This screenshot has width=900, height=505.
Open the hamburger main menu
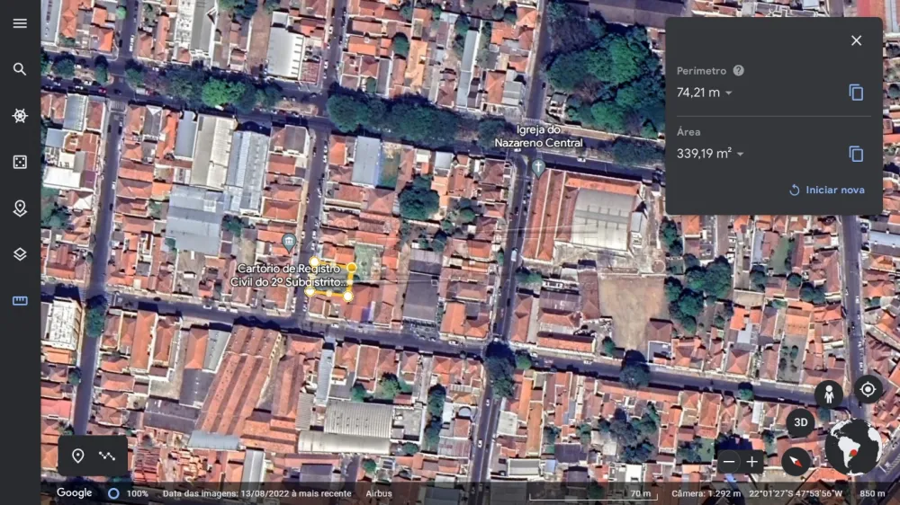point(20,23)
